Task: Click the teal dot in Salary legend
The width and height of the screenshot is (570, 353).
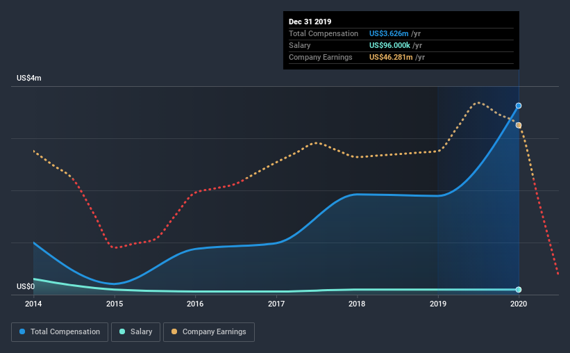Action: click(x=122, y=331)
